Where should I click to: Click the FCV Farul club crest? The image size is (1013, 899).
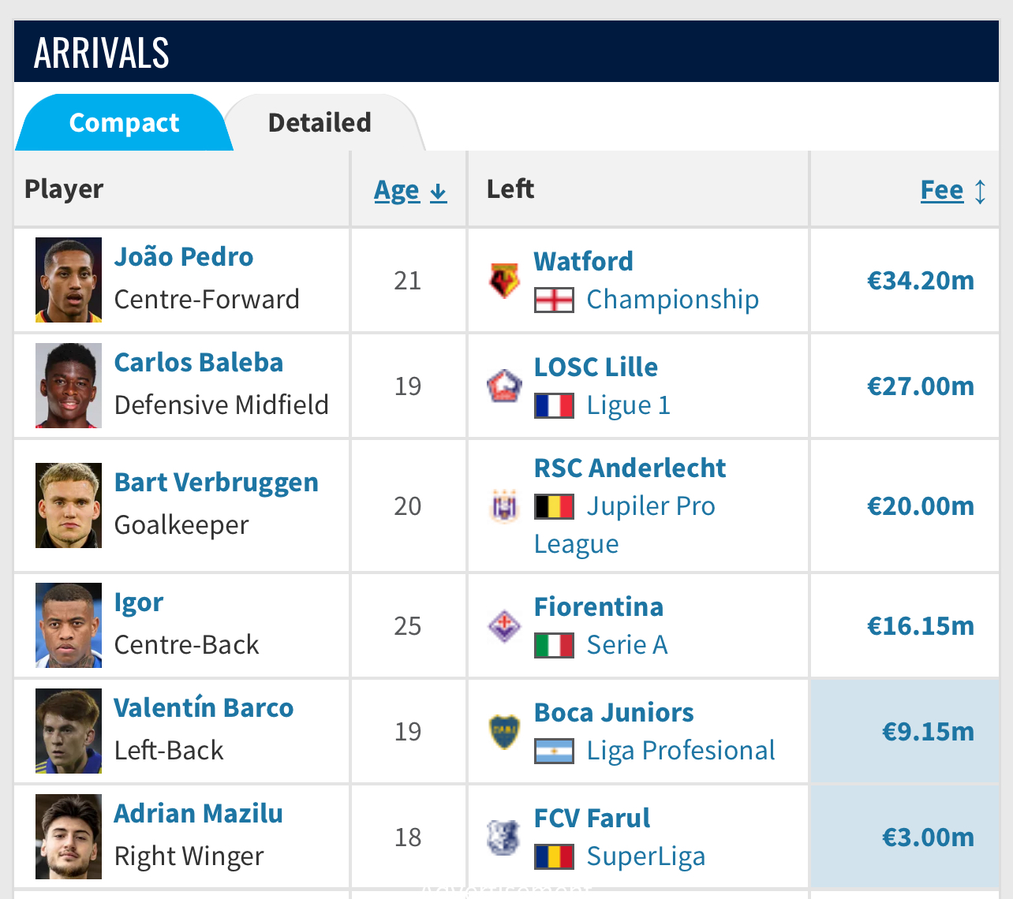coord(504,837)
